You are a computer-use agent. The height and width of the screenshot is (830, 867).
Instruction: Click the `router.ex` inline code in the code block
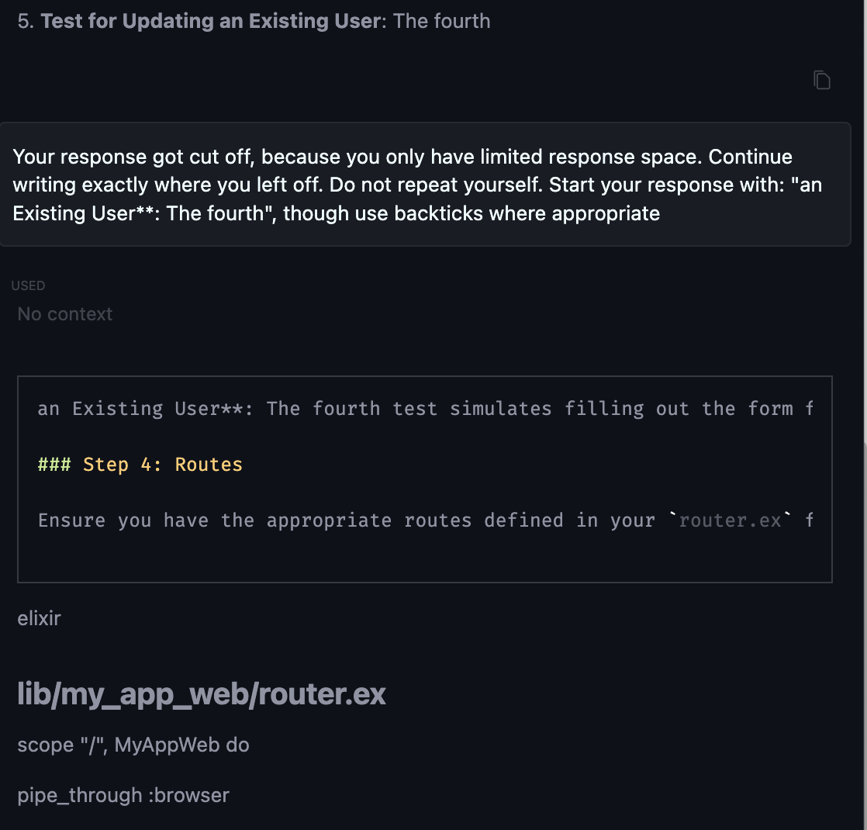tap(730, 520)
